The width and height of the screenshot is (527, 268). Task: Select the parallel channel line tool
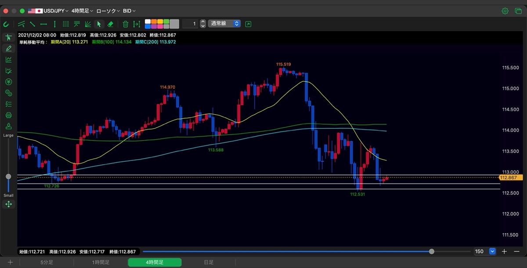[22, 24]
